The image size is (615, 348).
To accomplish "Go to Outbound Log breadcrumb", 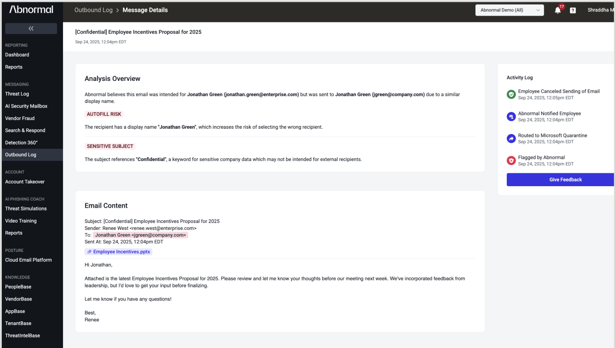I will 93,10.
